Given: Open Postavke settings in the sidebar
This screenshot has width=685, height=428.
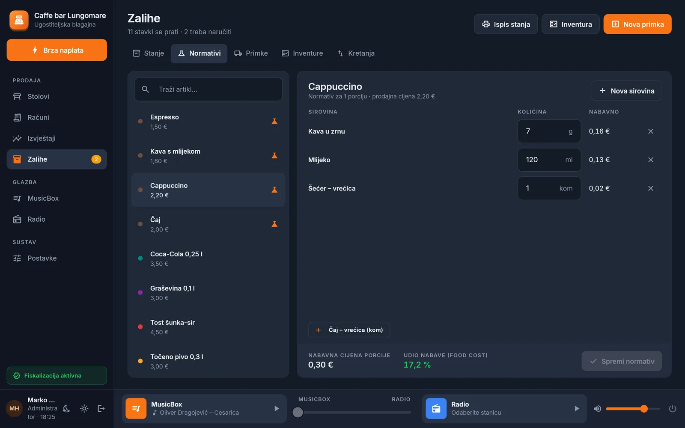Looking at the screenshot, I should [x=57, y=258].
